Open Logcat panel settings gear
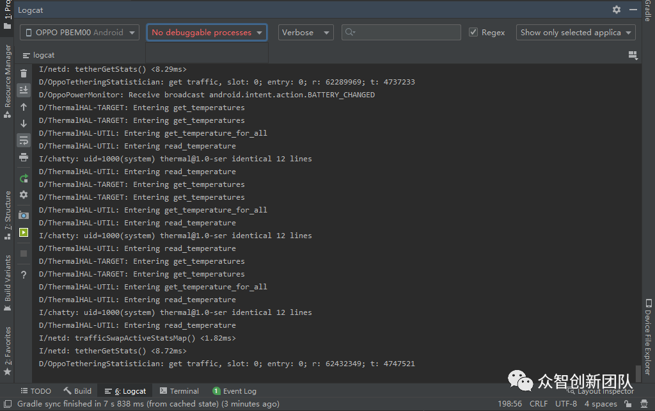The width and height of the screenshot is (655, 411). (616, 10)
